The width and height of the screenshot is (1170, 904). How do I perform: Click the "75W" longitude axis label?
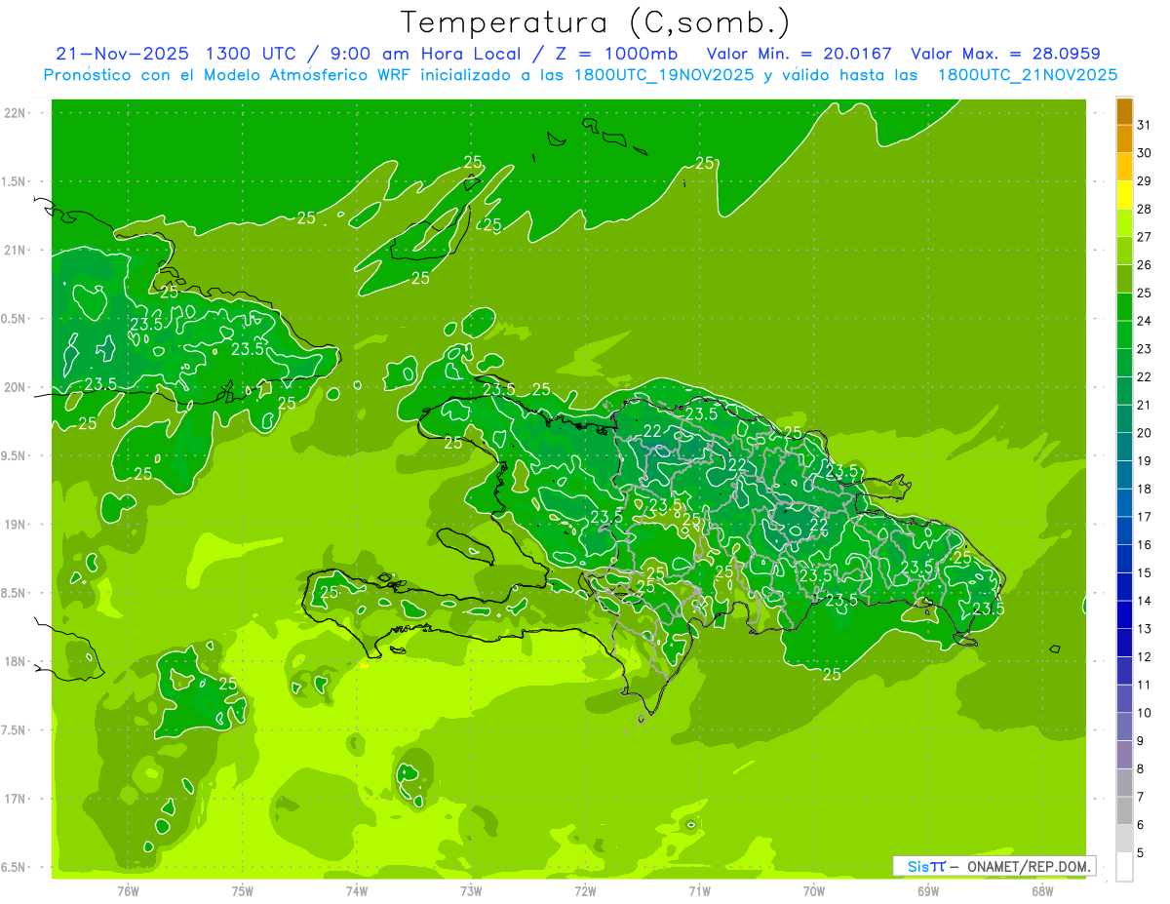coord(243,890)
